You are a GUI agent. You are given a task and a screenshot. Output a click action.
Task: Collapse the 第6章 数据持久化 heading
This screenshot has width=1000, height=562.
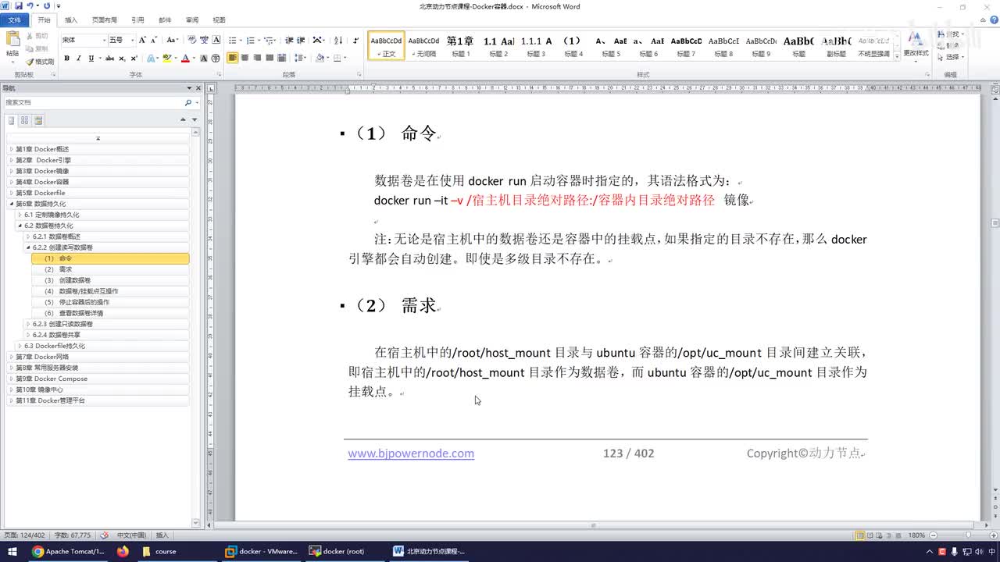(x=12, y=204)
